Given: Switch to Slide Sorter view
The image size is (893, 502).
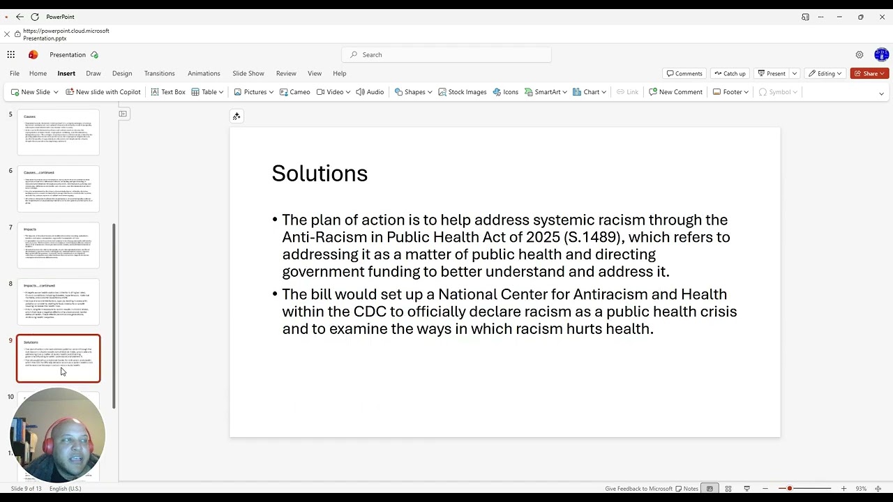Looking at the screenshot, I should [728, 489].
